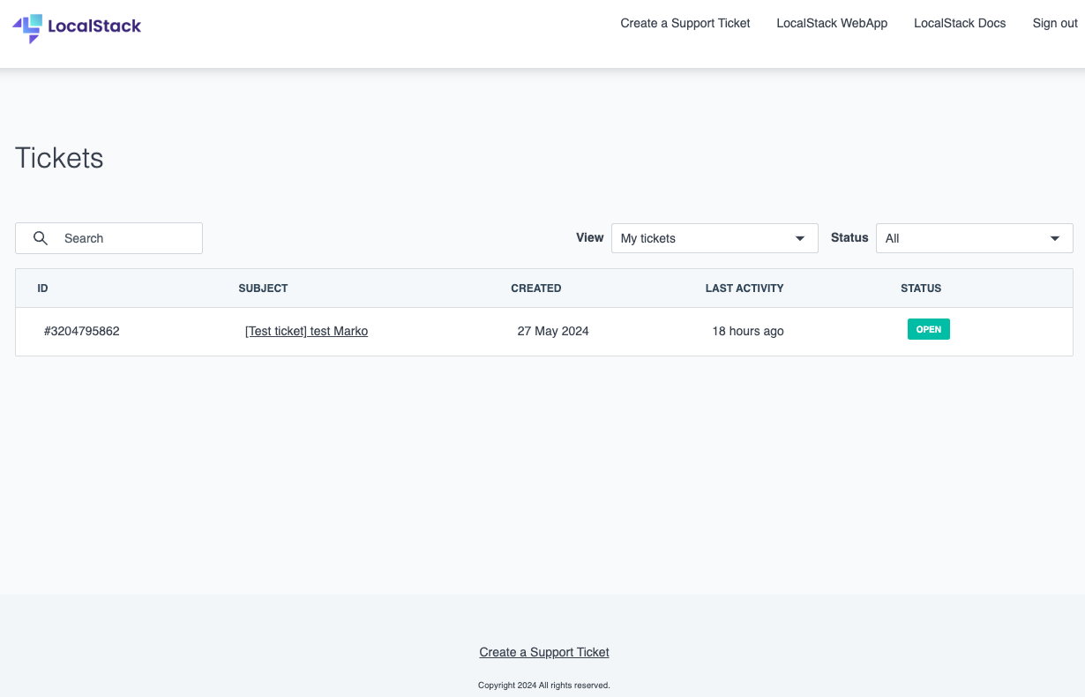Click the SUBJECT column header
Screen dimensions: 1085x697
262,288
